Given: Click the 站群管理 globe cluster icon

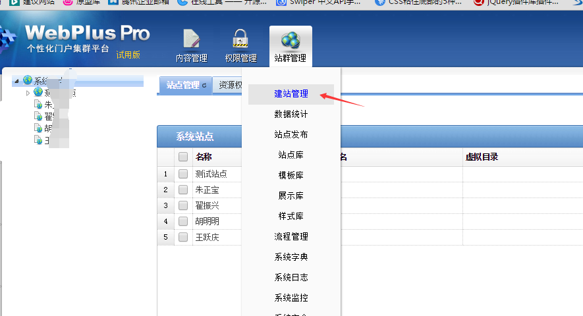Looking at the screenshot, I should [x=291, y=41].
